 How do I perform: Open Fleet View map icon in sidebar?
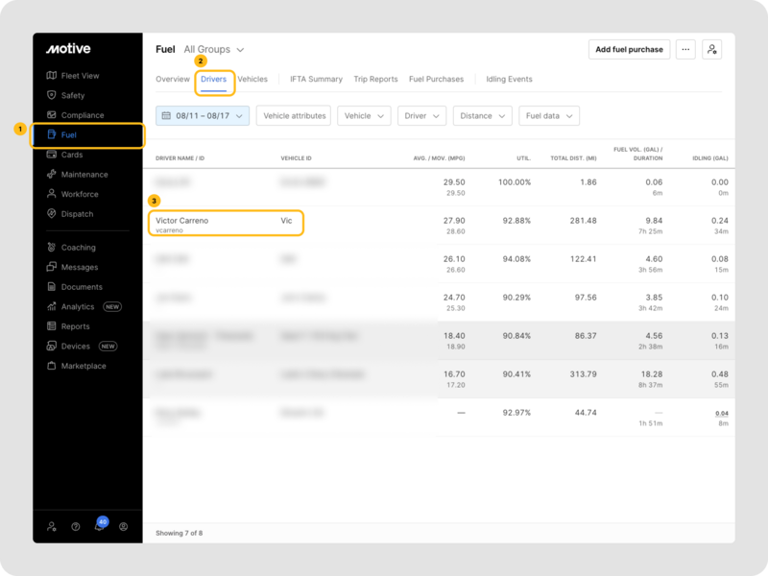52,76
